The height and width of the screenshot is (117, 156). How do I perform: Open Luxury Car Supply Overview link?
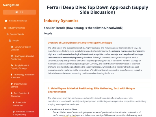21,48
